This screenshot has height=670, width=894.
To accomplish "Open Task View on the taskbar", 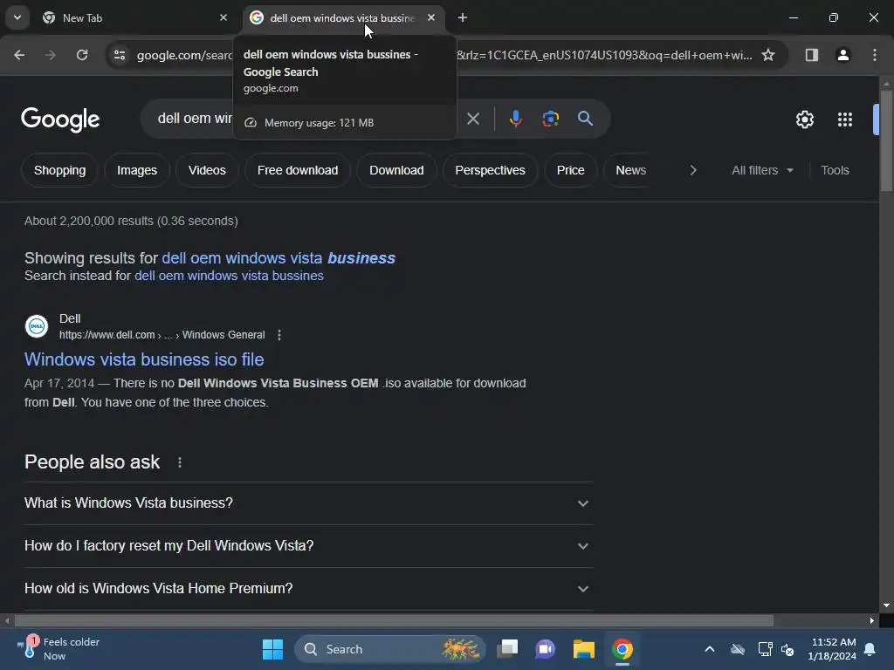I will pos(507,649).
